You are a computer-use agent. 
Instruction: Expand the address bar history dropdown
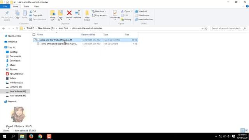click(x=202, y=28)
